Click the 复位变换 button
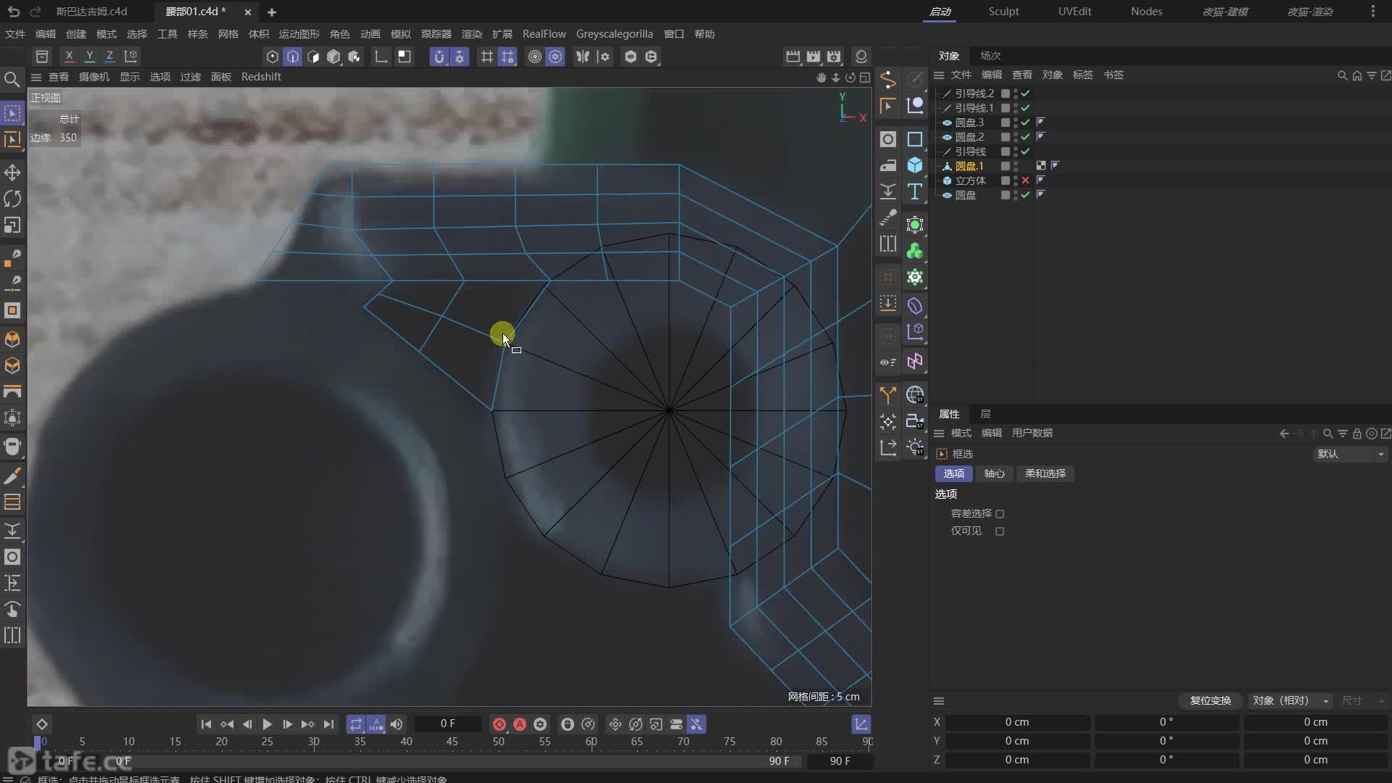The image size is (1392, 783). [1210, 700]
